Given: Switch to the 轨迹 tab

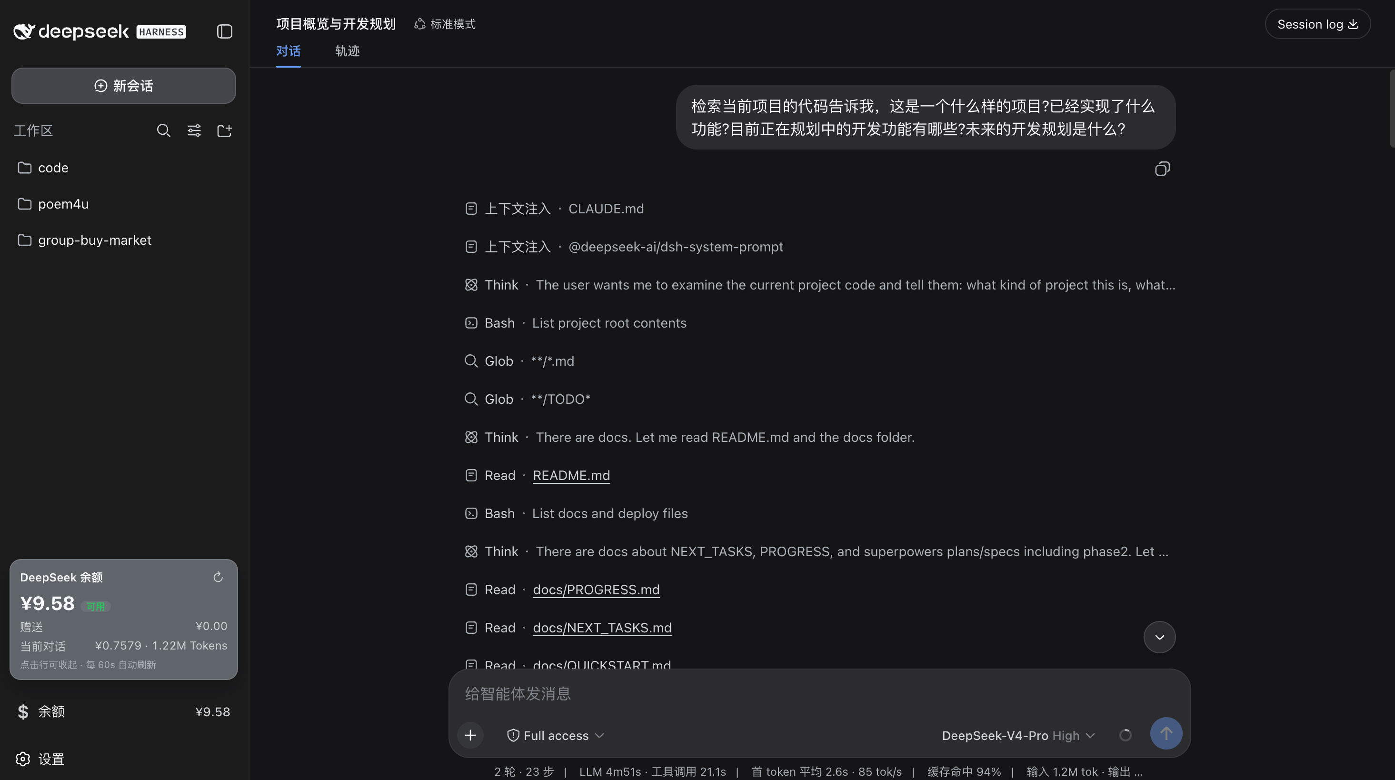Looking at the screenshot, I should coord(347,51).
